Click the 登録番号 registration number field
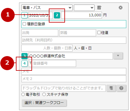 click(54, 63)
